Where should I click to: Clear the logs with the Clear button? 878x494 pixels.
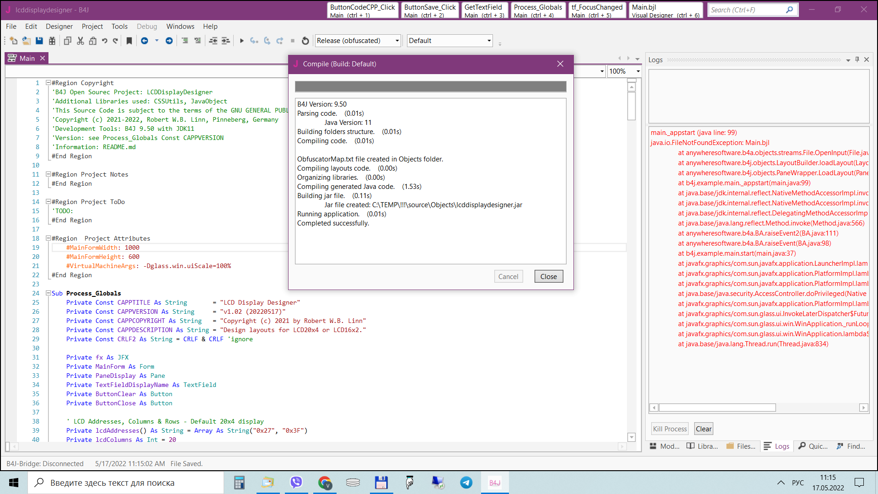click(703, 429)
